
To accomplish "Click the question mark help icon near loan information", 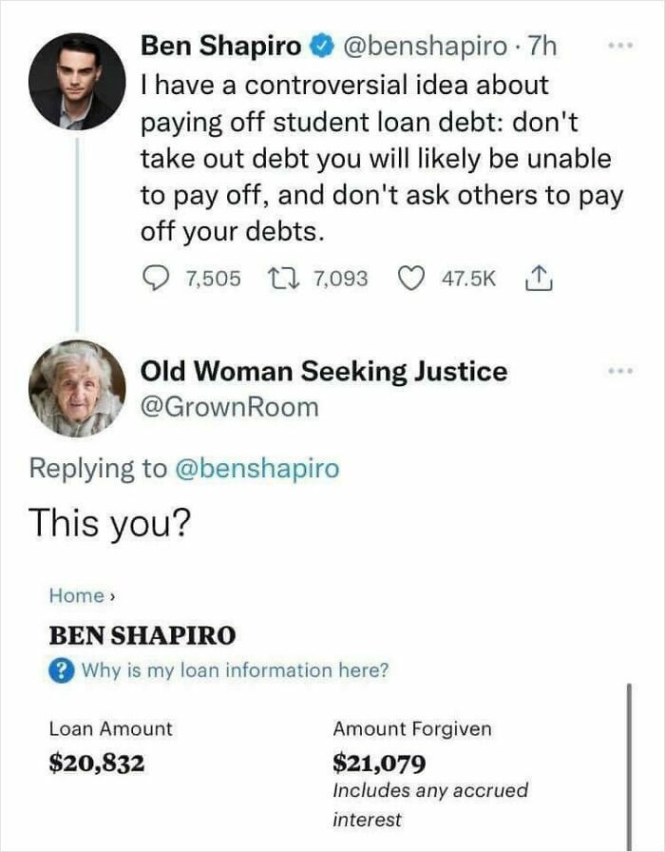I will tap(62, 672).
